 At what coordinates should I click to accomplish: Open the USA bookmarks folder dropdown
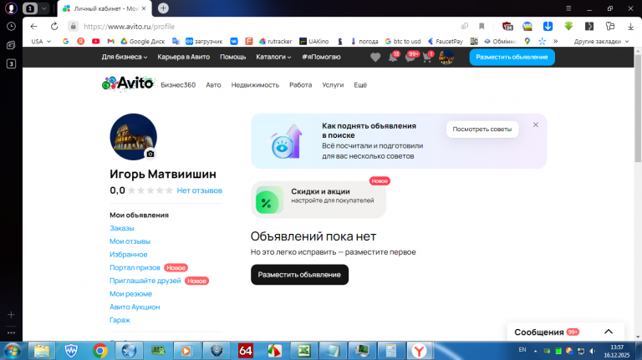[x=41, y=41]
